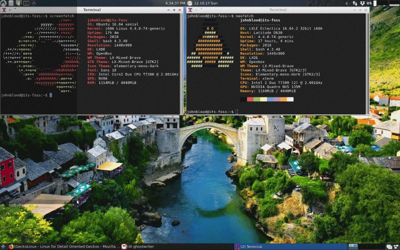The image size is (400, 250).
Task: Close the screenfetch Terminal window
Action: (179, 10)
